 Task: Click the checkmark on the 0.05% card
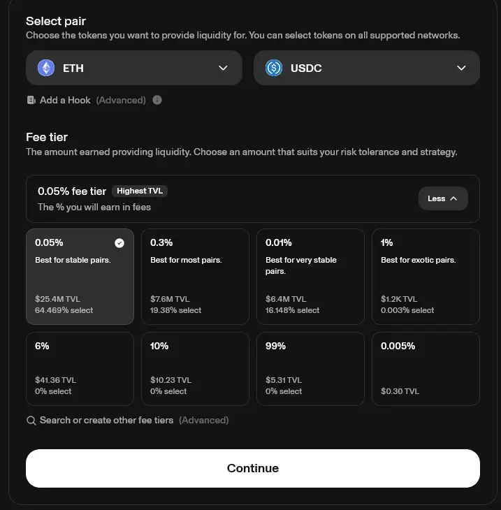point(119,243)
